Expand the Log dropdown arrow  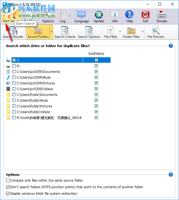point(70,16)
